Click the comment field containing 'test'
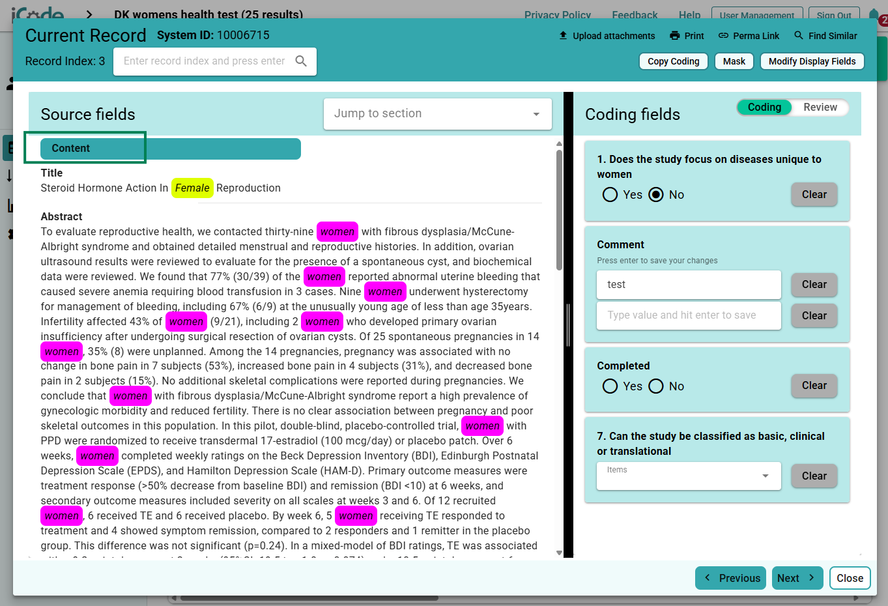The height and width of the screenshot is (606, 888). (689, 285)
